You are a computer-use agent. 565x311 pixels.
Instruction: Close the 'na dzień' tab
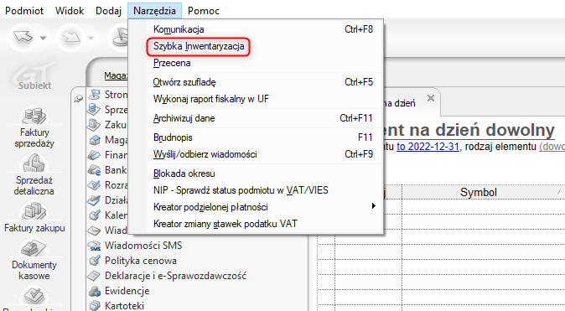click(x=431, y=98)
